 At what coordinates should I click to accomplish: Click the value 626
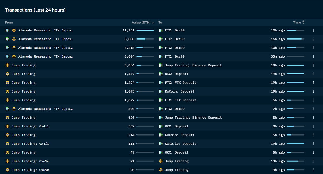coord(131,118)
